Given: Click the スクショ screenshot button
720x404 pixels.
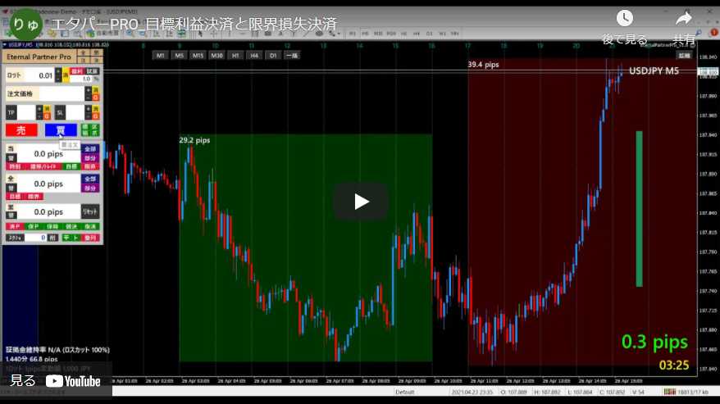Looking at the screenshot, I should pos(15,238).
